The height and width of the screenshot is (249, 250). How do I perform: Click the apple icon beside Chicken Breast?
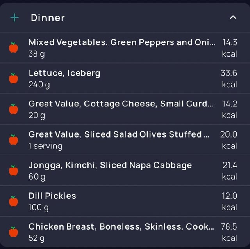13,232
